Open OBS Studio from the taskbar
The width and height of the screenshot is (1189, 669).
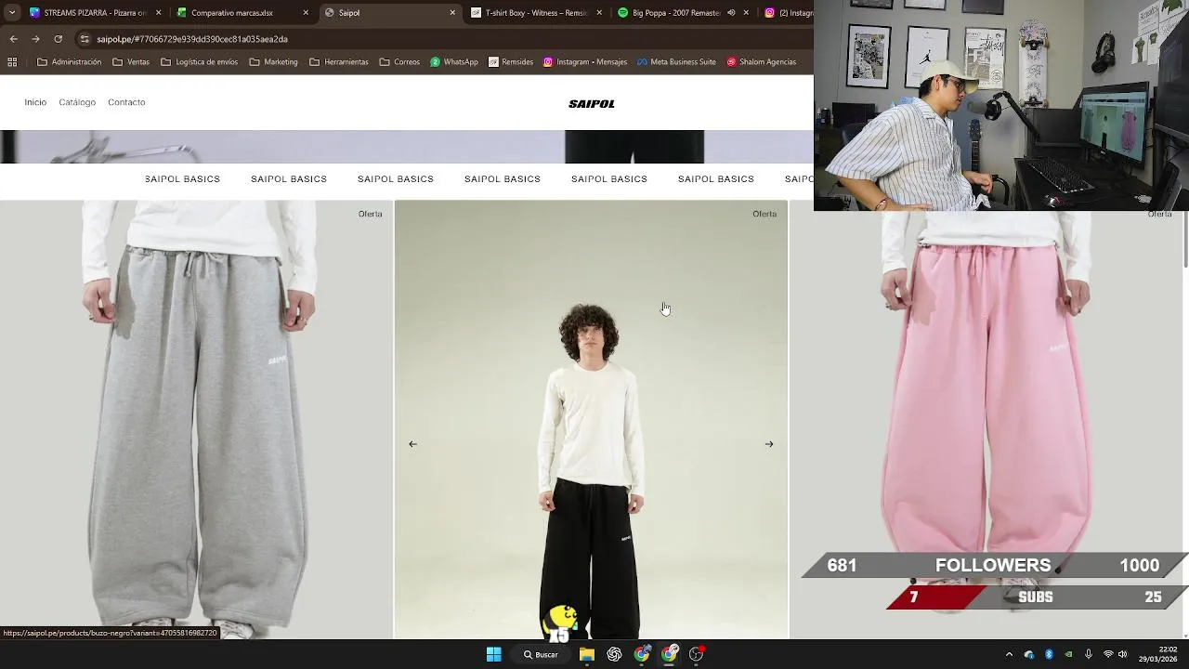(697, 654)
